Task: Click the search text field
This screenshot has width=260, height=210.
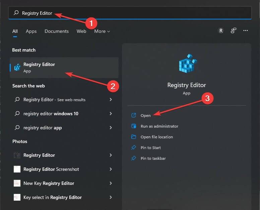Action: point(130,13)
